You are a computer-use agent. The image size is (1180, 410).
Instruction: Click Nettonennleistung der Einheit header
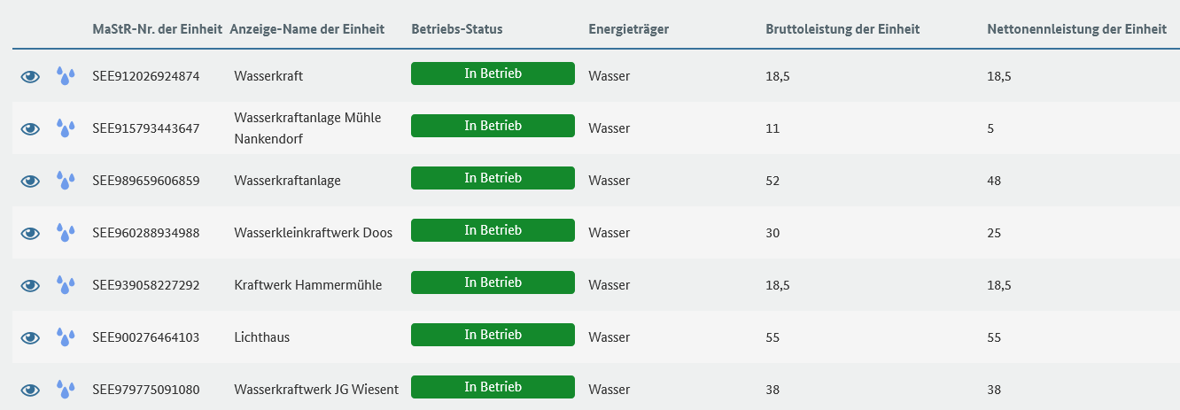[1076, 29]
